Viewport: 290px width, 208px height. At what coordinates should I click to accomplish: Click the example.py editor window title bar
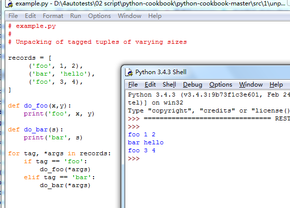tap(147, 4)
